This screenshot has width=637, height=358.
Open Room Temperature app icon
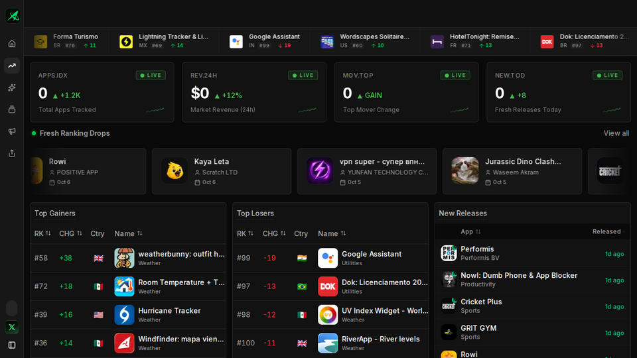124,286
